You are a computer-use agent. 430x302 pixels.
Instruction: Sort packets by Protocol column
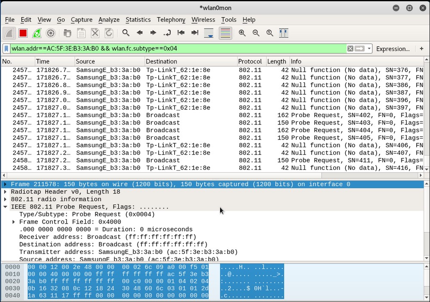[x=252, y=61]
